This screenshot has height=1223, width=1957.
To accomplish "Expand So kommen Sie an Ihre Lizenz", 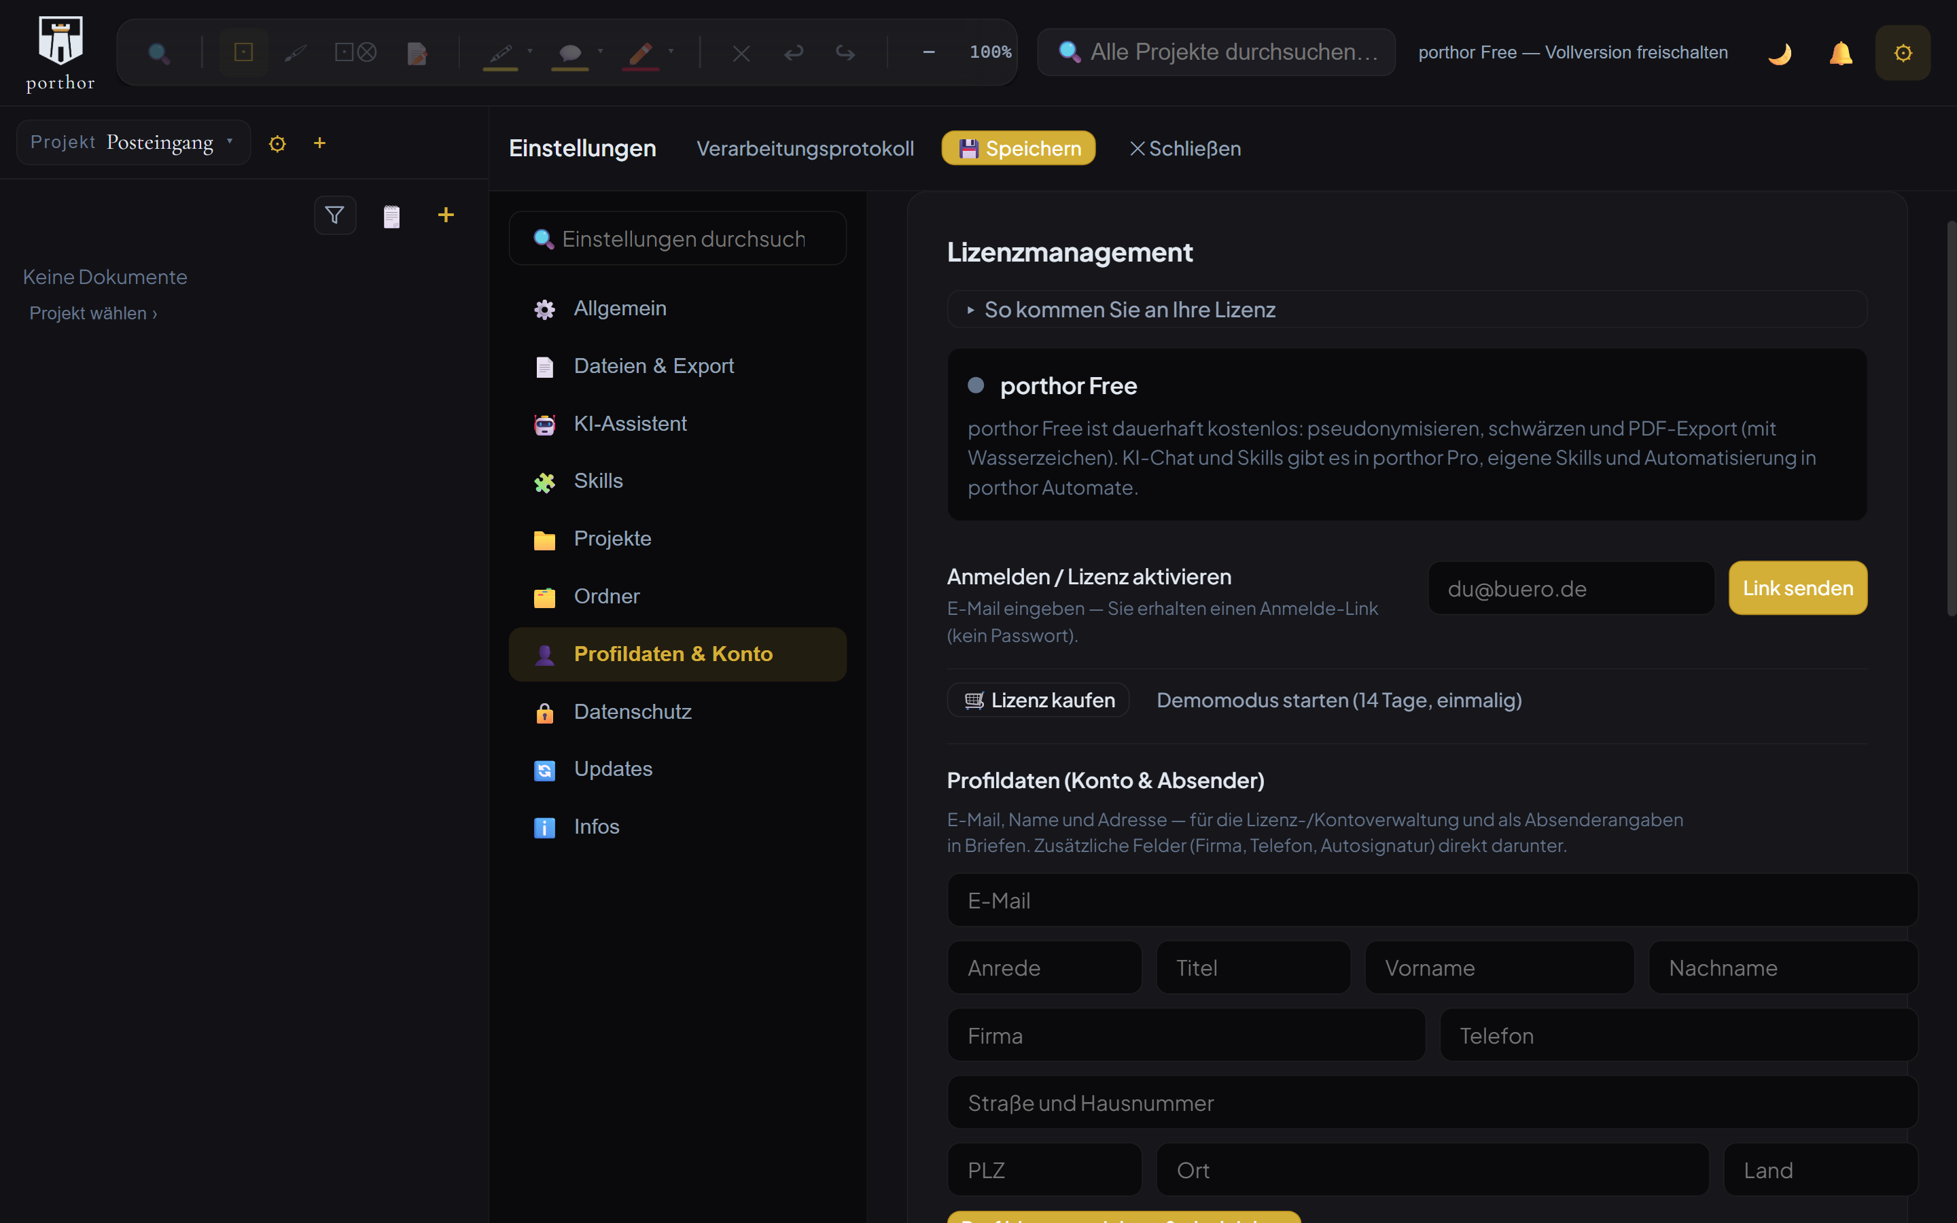I will 1407,310.
